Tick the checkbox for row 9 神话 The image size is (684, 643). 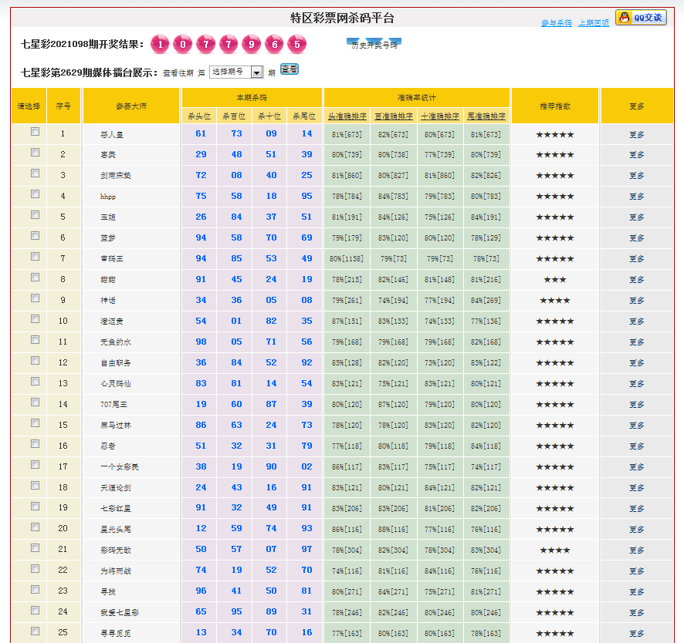coord(35,298)
